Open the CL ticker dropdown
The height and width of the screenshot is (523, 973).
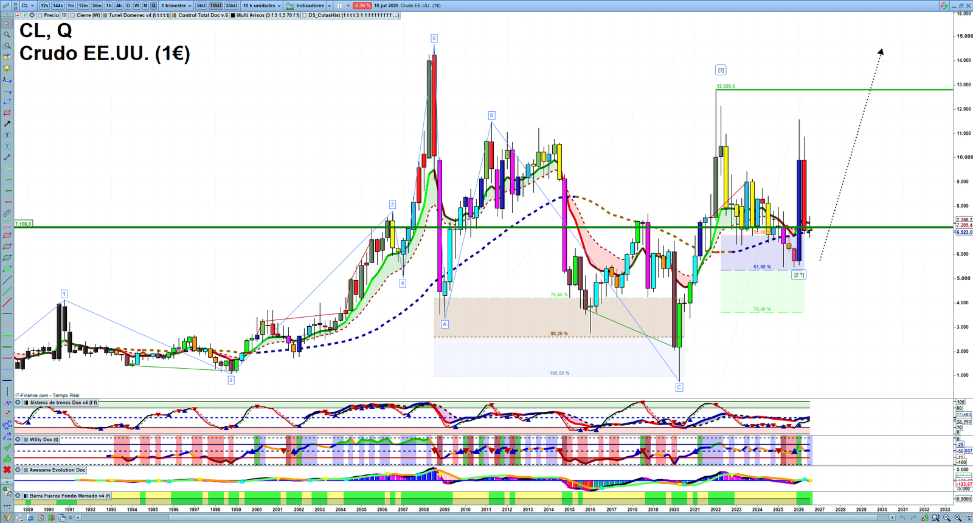[28, 5]
